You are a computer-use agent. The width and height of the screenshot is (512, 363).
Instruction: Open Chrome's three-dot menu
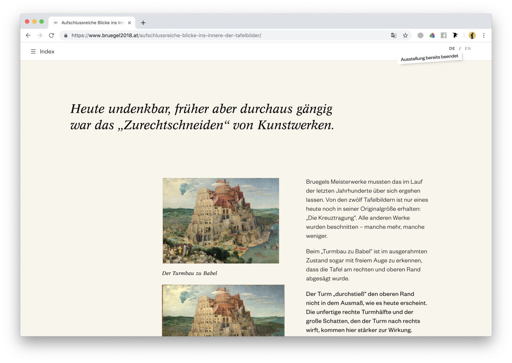point(484,35)
